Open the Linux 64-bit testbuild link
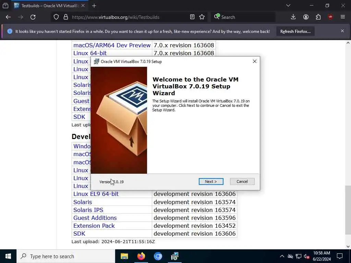This screenshot has height=263, width=351. pos(90,53)
